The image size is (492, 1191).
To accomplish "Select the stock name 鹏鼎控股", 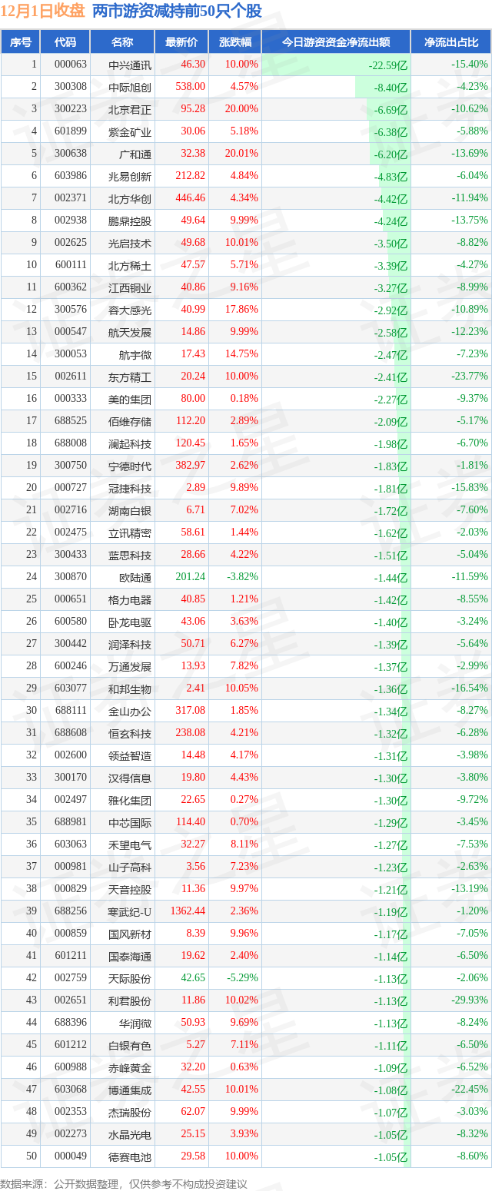I will (x=130, y=221).
